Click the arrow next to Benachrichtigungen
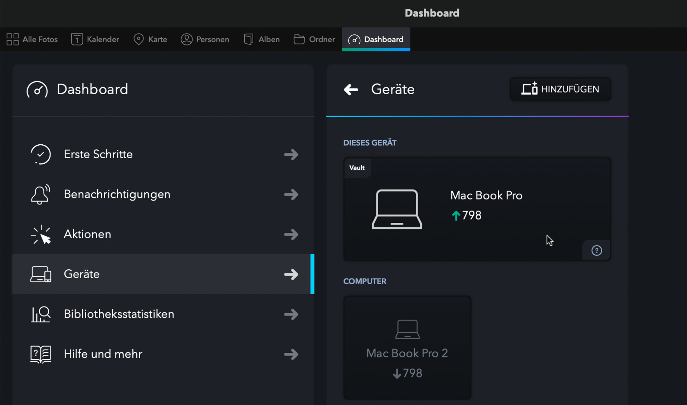 [291, 194]
